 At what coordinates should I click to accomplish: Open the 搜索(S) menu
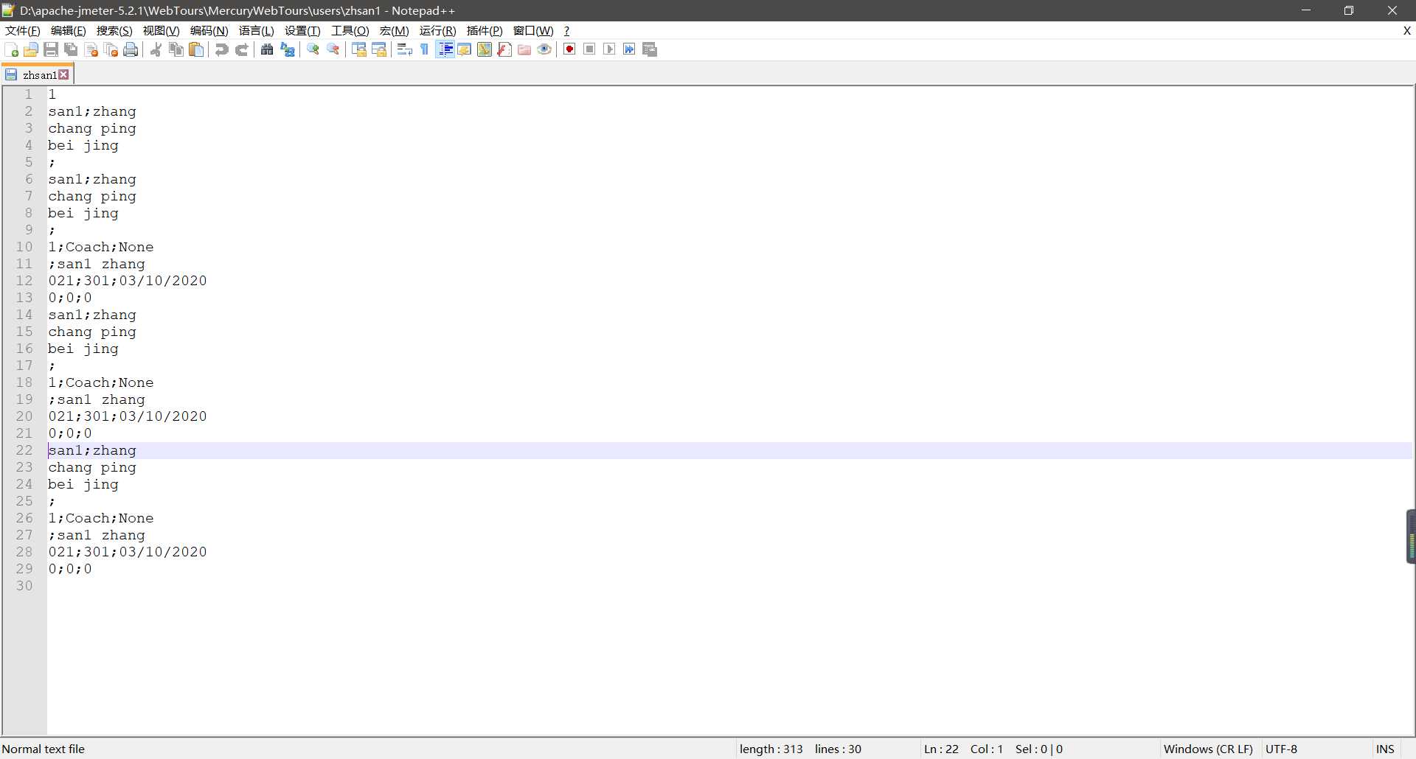click(x=114, y=31)
